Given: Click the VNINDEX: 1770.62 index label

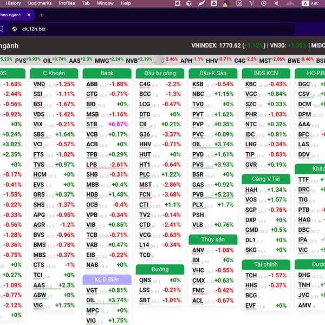Looking at the screenshot, I should 216,45.
